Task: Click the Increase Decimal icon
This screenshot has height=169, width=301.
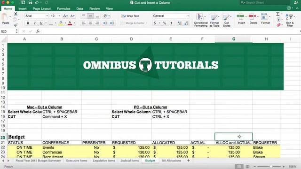Action: [x=180, y=23]
